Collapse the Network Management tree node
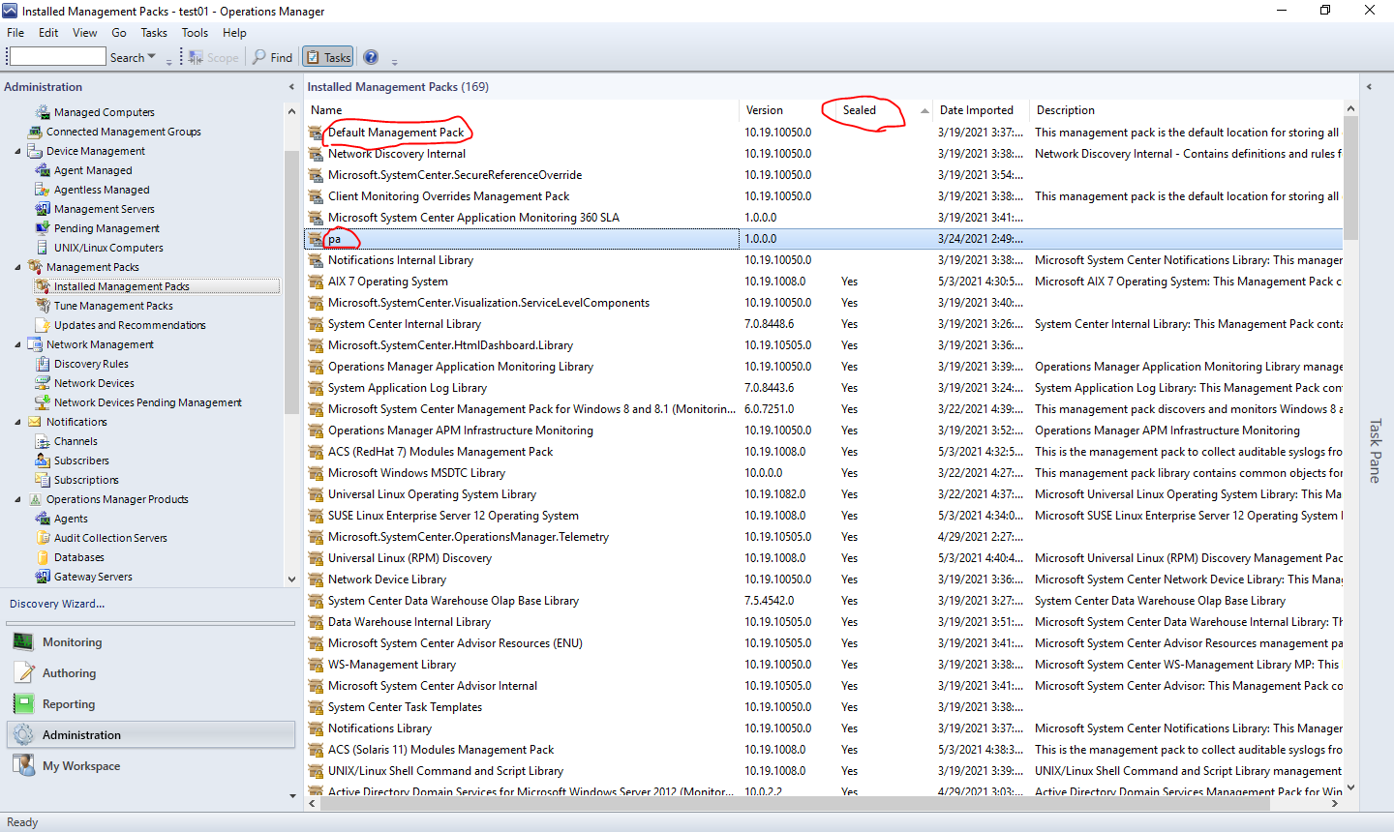The width and height of the screenshot is (1394, 832). point(17,344)
